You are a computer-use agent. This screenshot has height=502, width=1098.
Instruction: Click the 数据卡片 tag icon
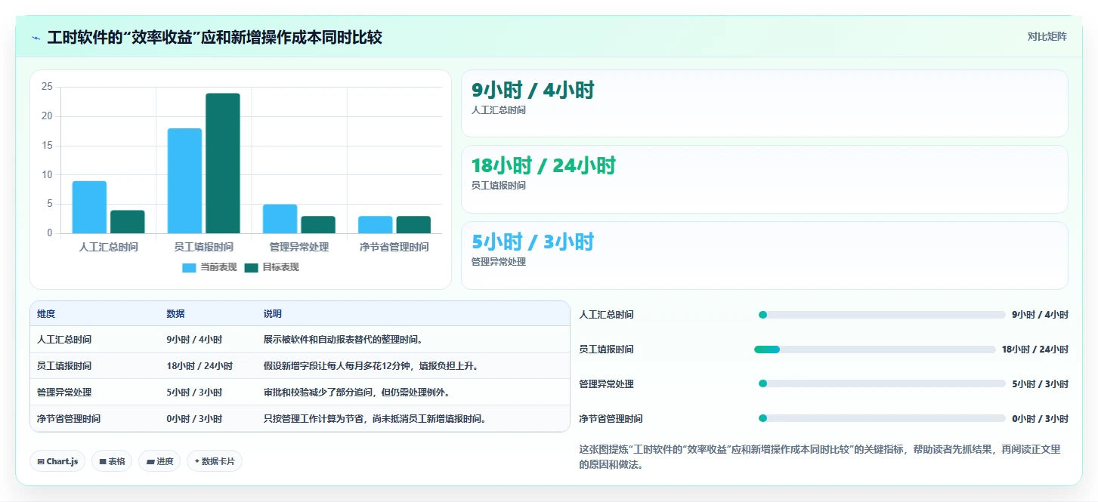[197, 461]
